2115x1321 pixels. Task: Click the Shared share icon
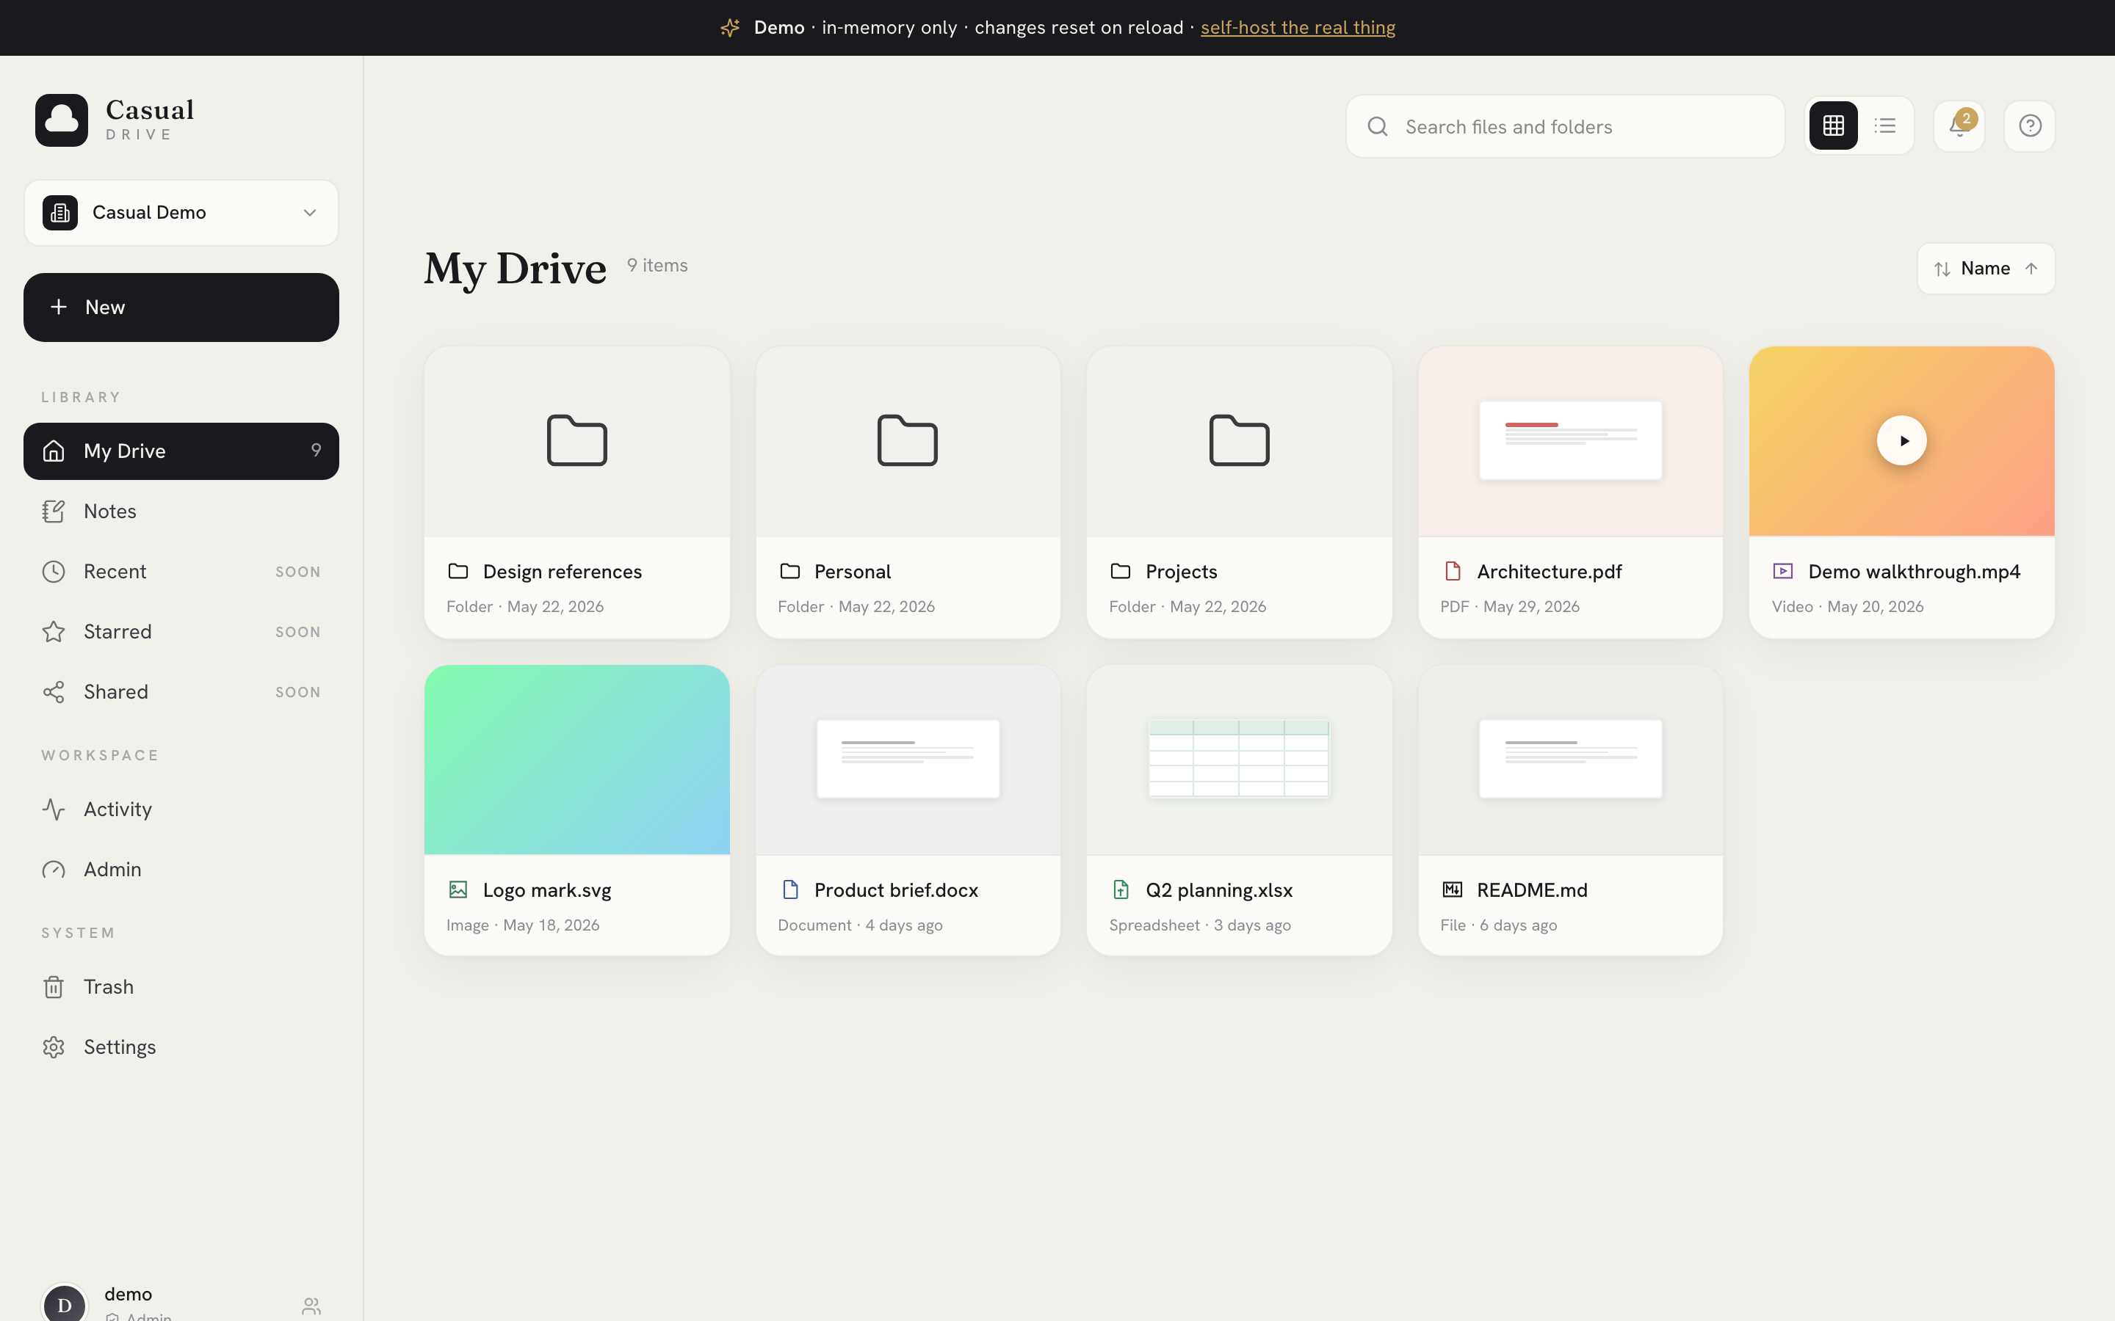click(54, 692)
